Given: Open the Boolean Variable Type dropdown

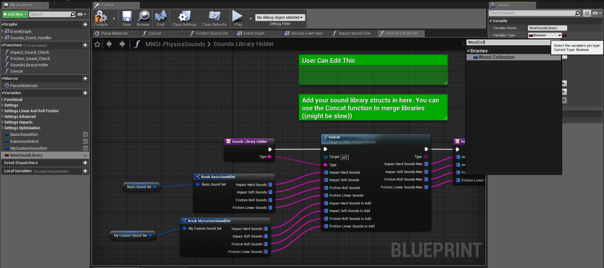Looking at the screenshot, I should 545,35.
